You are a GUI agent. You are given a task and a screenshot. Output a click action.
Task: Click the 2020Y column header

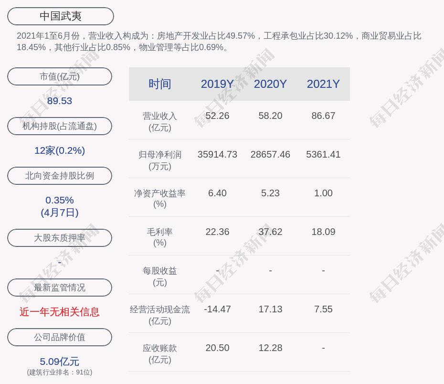coord(270,84)
